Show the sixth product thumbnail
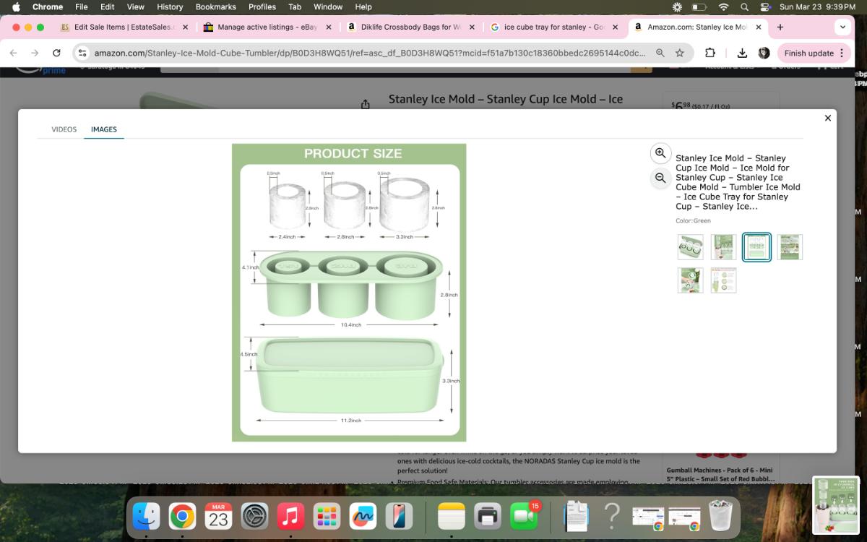 (723, 280)
